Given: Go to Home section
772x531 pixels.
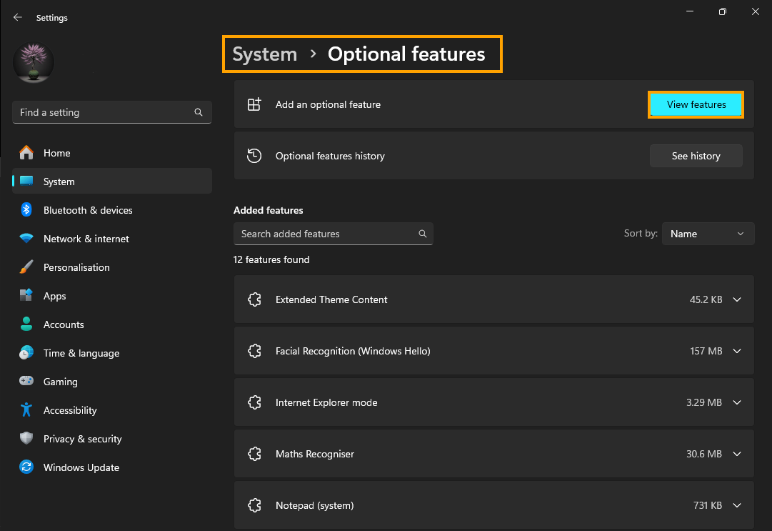Looking at the screenshot, I should coord(111,153).
